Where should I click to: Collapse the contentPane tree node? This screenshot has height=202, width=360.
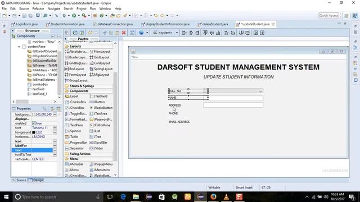19,47
